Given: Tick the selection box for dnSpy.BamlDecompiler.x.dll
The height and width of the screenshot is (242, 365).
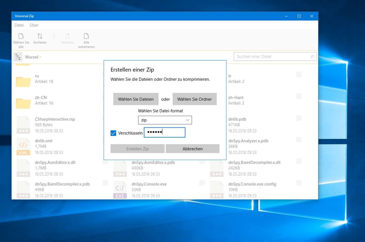Looking at the screenshot, I should (x=299, y=161).
